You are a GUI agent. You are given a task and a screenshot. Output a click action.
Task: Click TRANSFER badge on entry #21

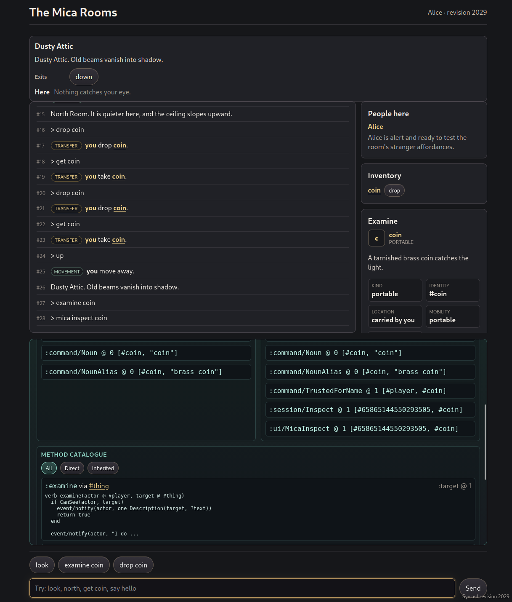pyautogui.click(x=66, y=209)
